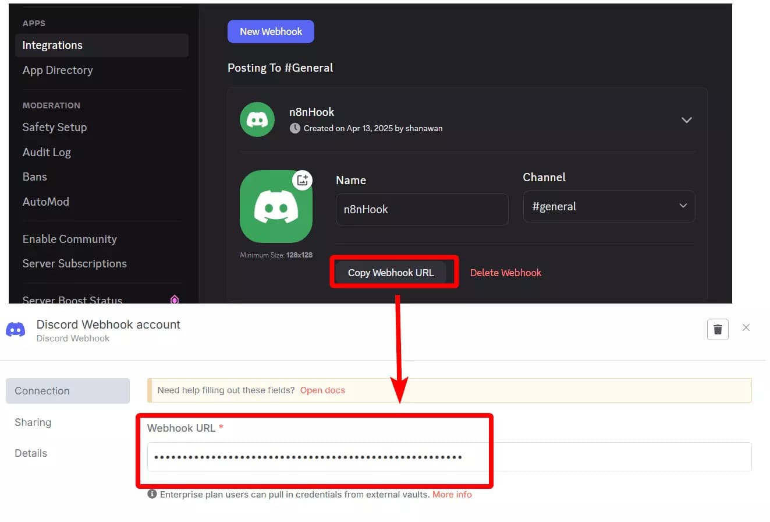Open Enable Community settings
770x522 pixels.
[x=70, y=239]
